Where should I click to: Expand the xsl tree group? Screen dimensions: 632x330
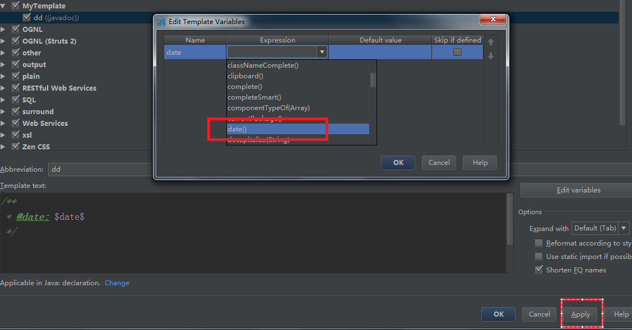(3, 135)
